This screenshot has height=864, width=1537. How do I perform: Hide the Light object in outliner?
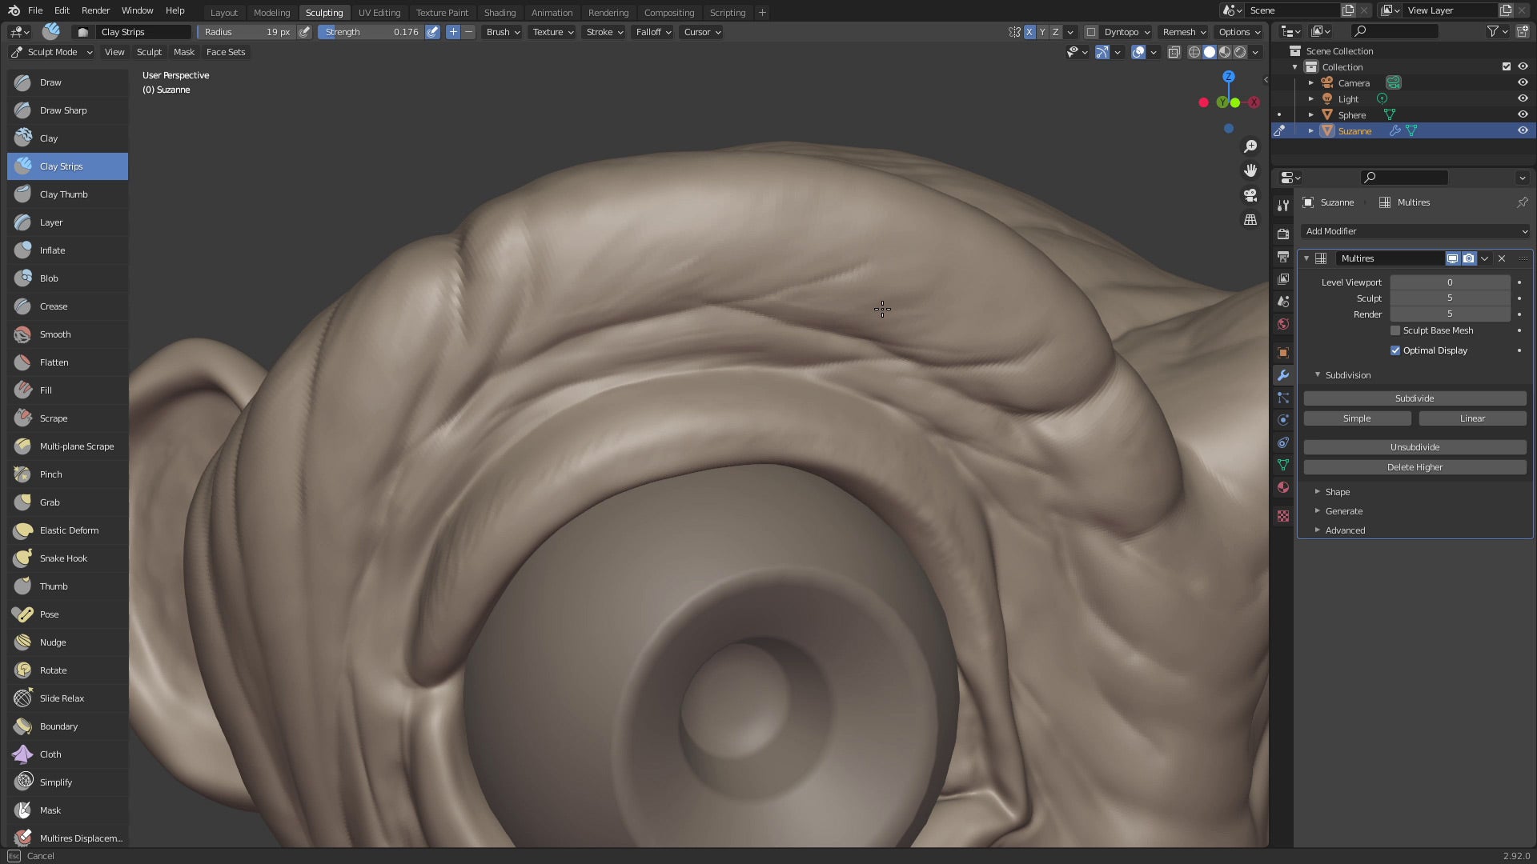tap(1523, 98)
